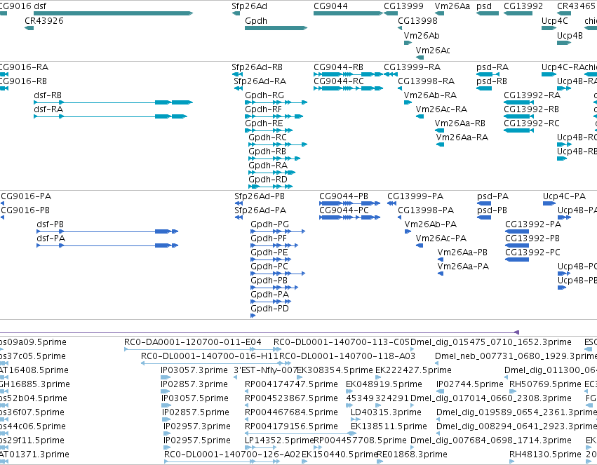Select the Sfp26Ad-RA transcript
Screen dimensions: 597x465
pyautogui.click(x=239, y=88)
